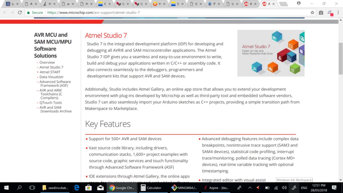
Task: Open AVR and ARM Toolchains link
Action: click(51, 94)
